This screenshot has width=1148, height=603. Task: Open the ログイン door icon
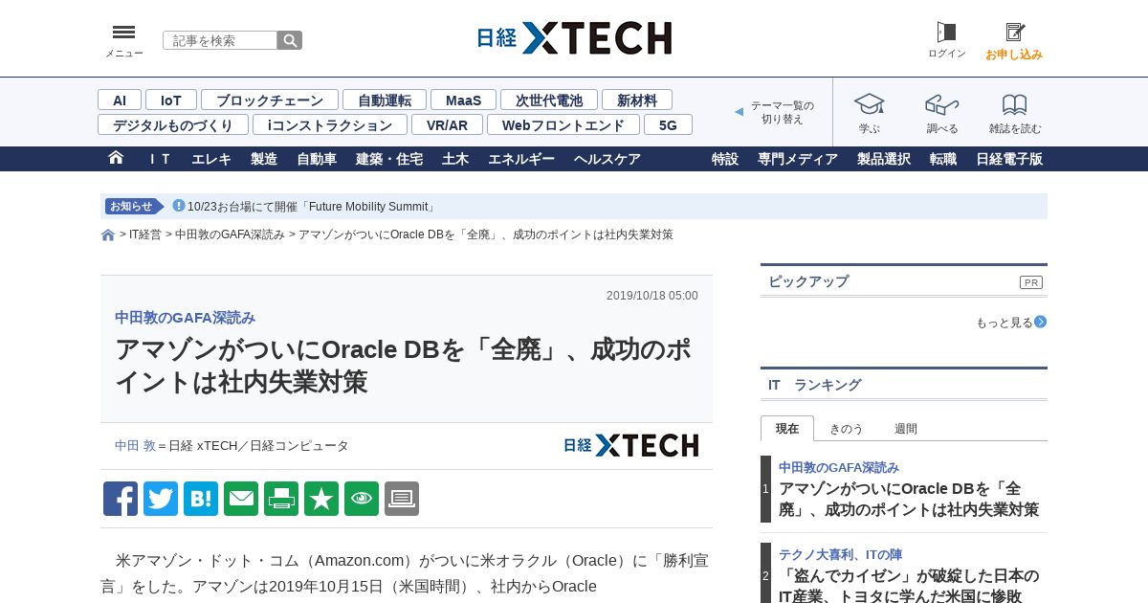point(946,33)
